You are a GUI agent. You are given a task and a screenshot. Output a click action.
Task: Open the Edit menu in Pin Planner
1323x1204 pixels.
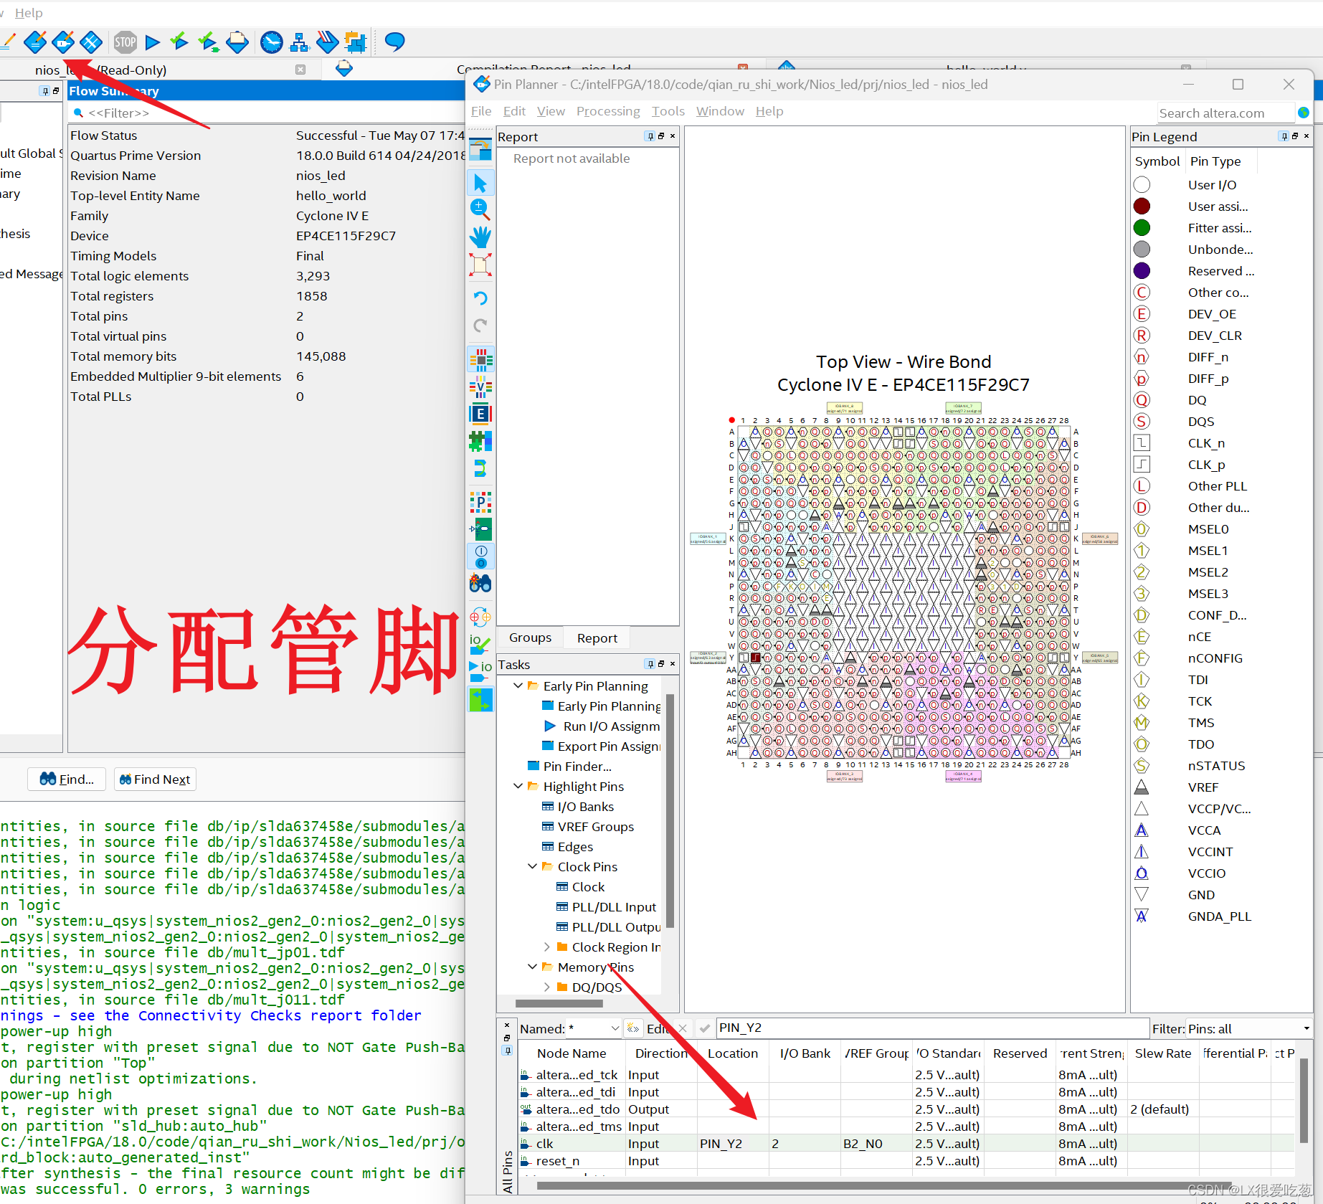coord(514,111)
